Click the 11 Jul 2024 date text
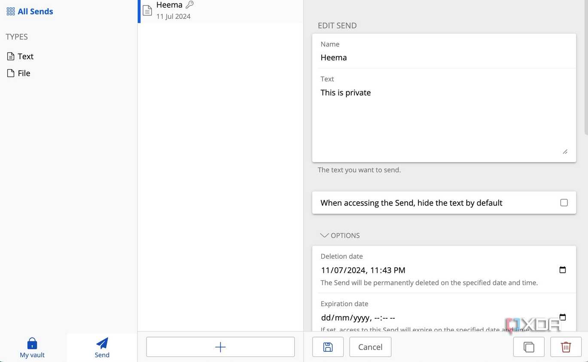Image resolution: width=588 pixels, height=362 pixels. 174,16
